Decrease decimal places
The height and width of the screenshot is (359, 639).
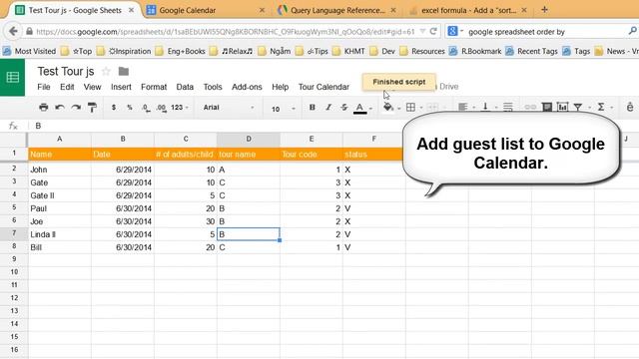(146, 108)
